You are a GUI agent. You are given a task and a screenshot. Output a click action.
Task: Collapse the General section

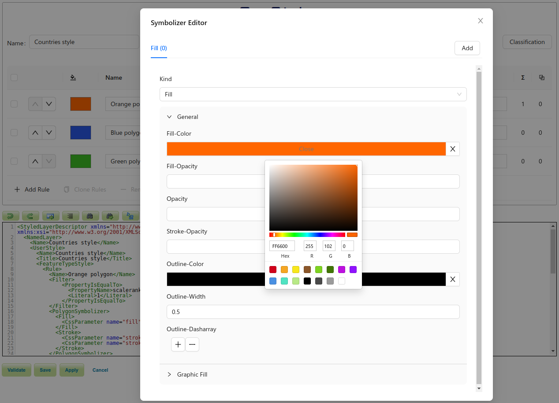tap(313, 117)
